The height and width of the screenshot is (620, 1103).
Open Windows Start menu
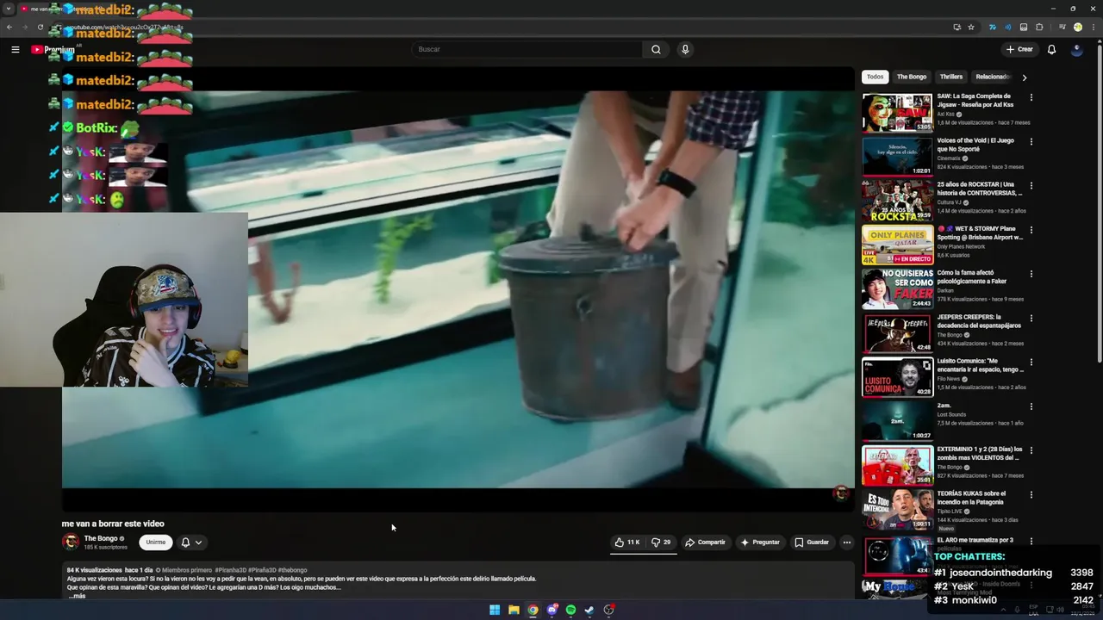coord(495,610)
